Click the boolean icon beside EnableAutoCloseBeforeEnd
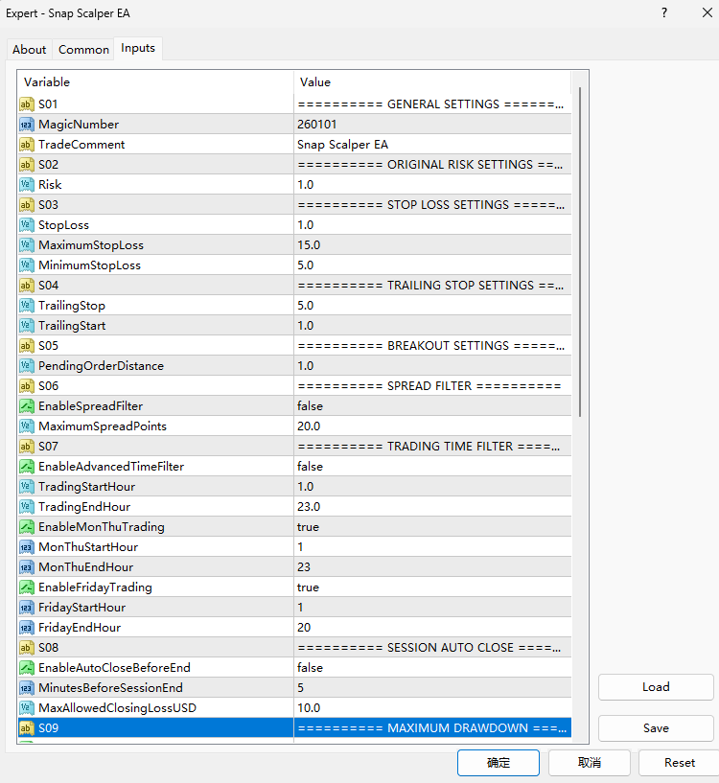 [27, 668]
